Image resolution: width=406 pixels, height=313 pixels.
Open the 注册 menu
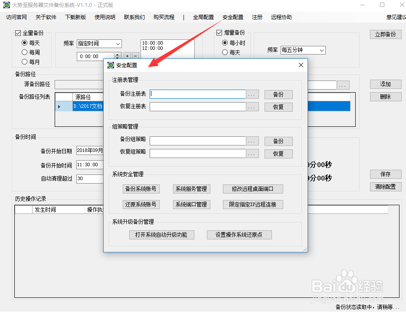257,17
